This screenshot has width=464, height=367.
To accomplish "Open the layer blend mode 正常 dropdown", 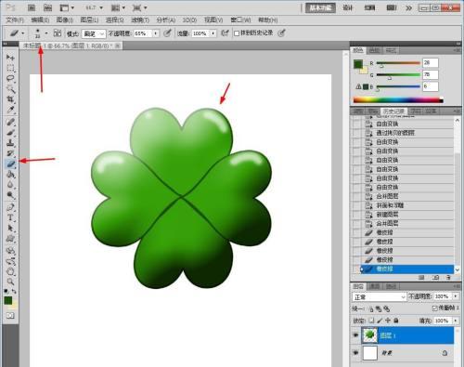I will pos(379,296).
